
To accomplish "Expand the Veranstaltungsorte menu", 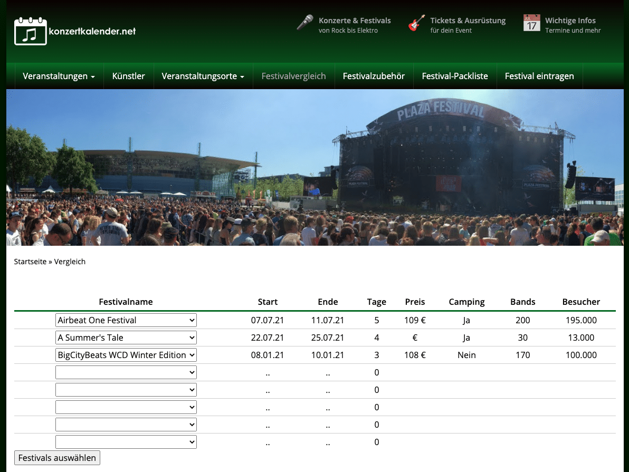I will (203, 76).
